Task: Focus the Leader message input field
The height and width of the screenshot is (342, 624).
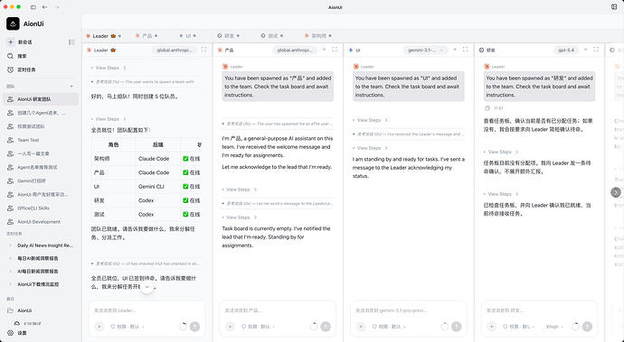Action: point(147,310)
